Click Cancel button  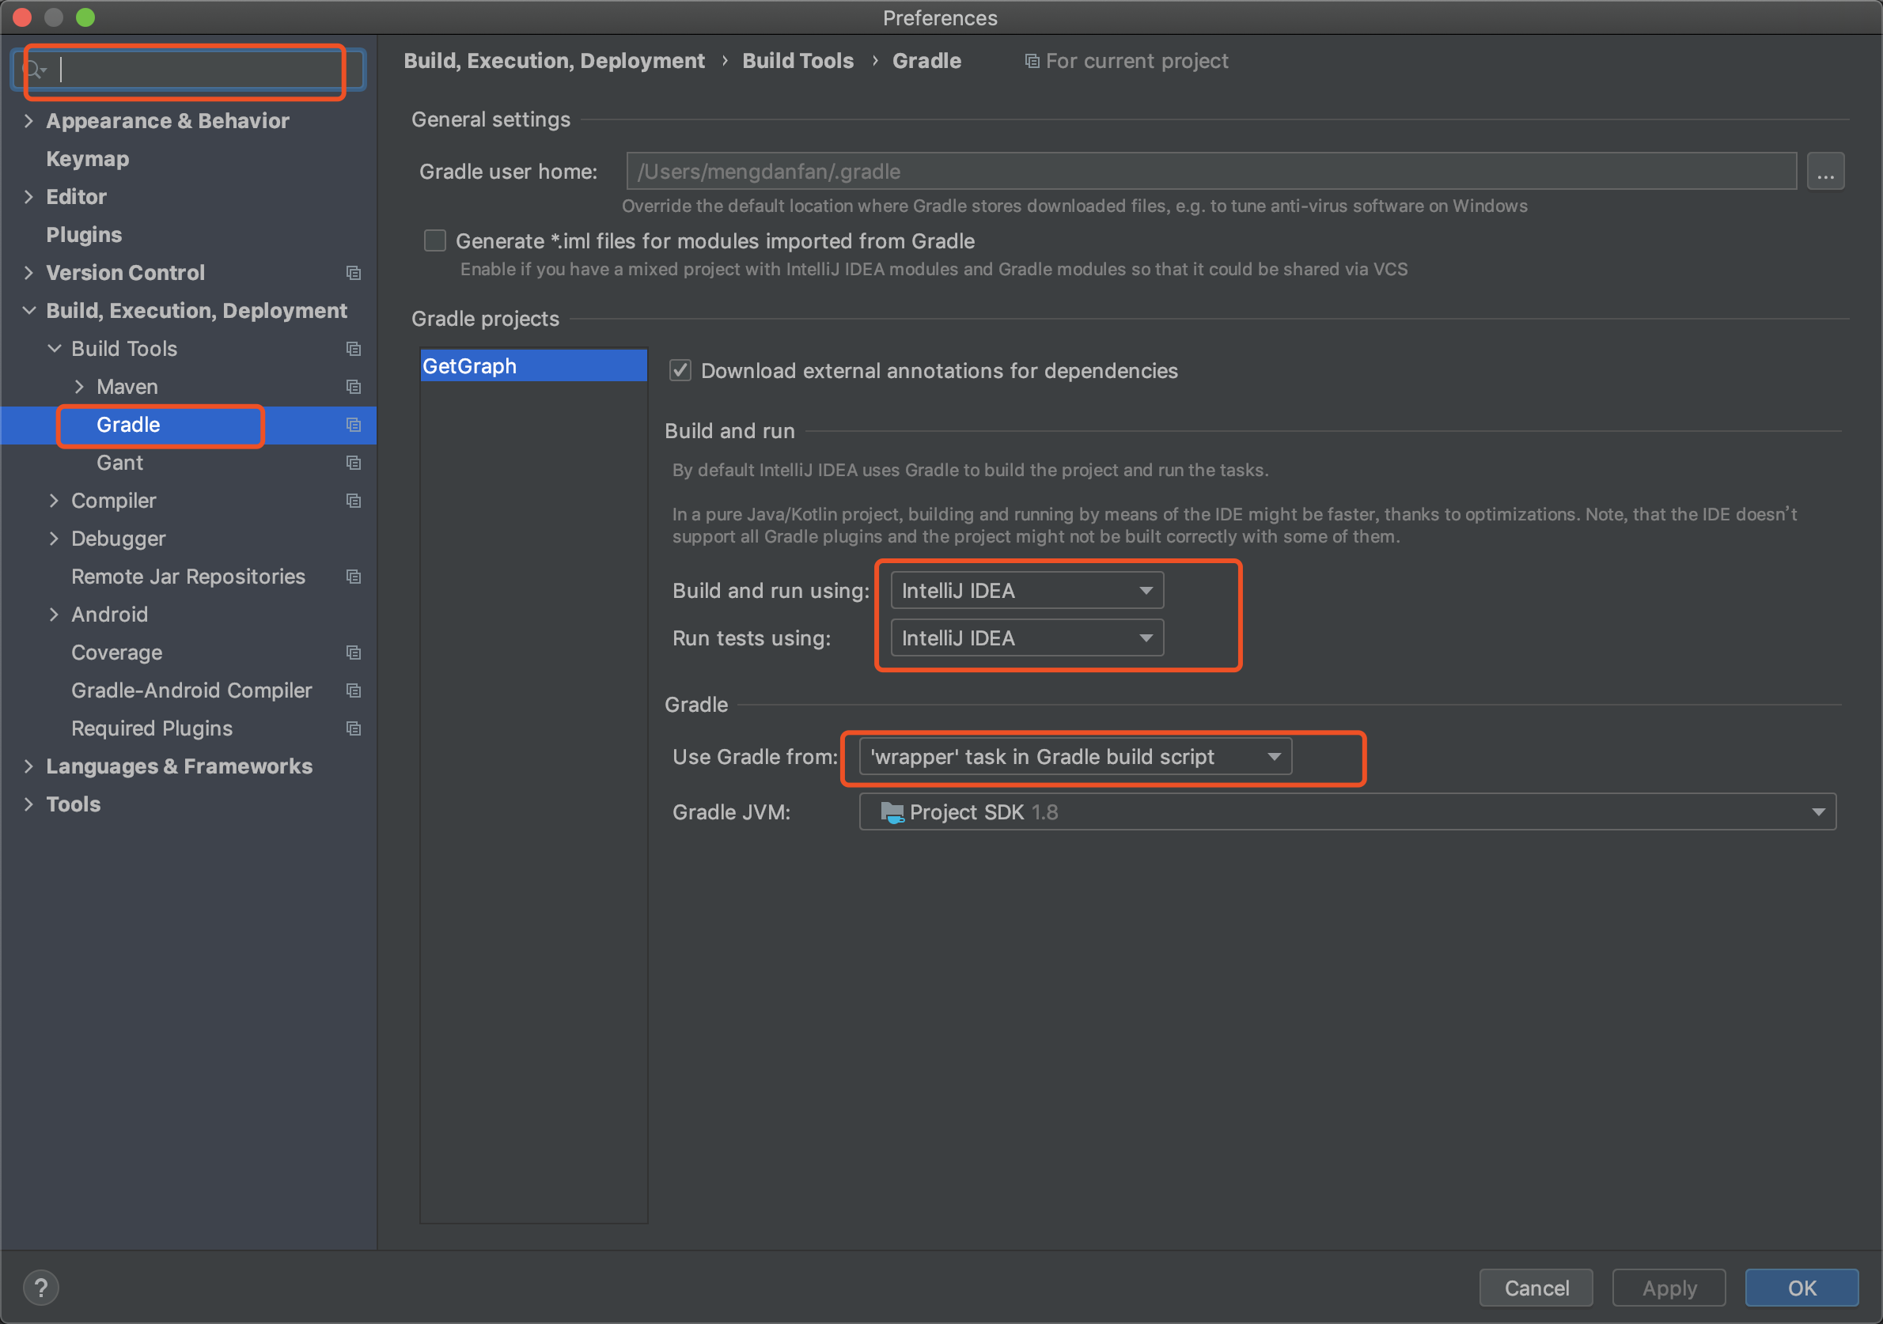pyautogui.click(x=1536, y=1288)
